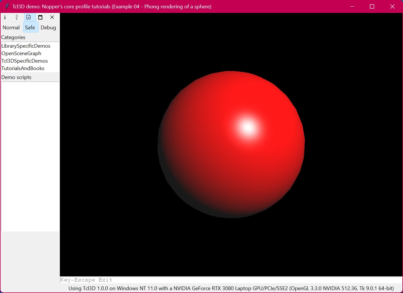This screenshot has height=293, width=403.
Task: Select Safe mode
Action: (x=30, y=28)
